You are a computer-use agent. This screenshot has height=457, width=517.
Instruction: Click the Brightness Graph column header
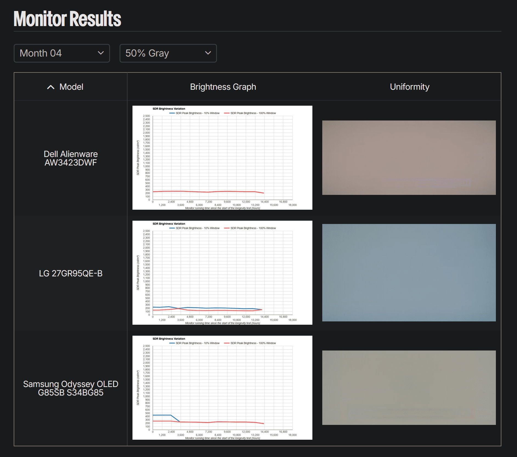223,87
